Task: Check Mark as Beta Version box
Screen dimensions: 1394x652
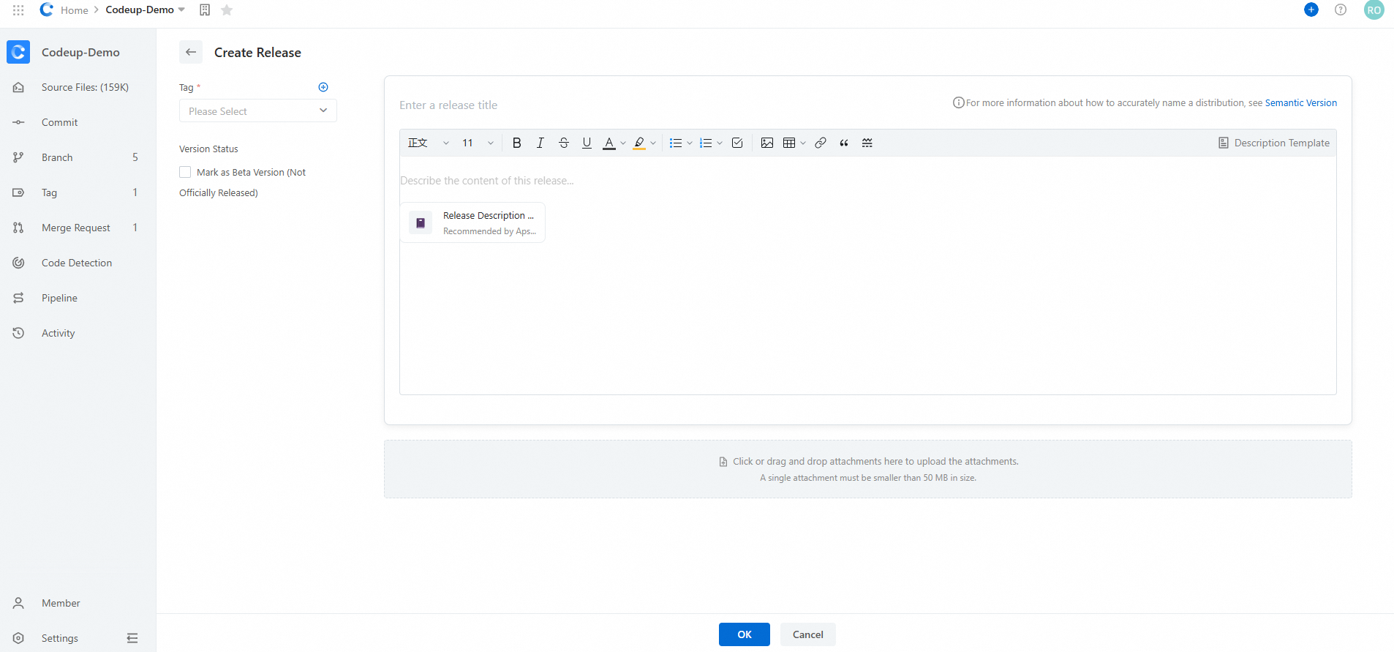Action: tap(185, 172)
